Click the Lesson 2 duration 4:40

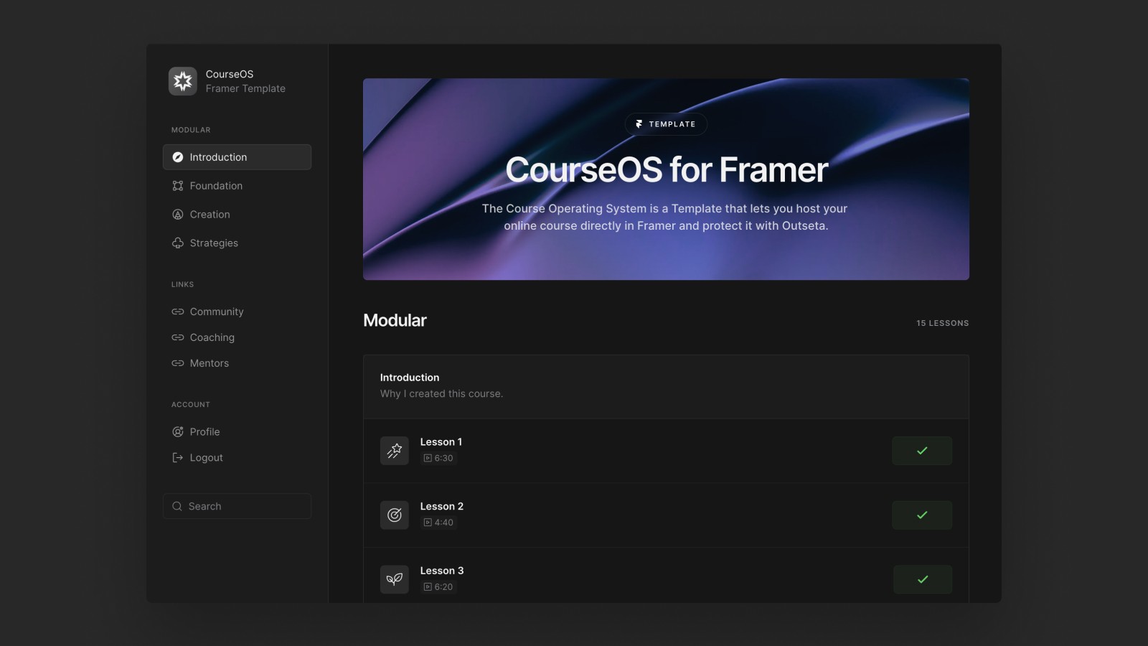pos(443,523)
